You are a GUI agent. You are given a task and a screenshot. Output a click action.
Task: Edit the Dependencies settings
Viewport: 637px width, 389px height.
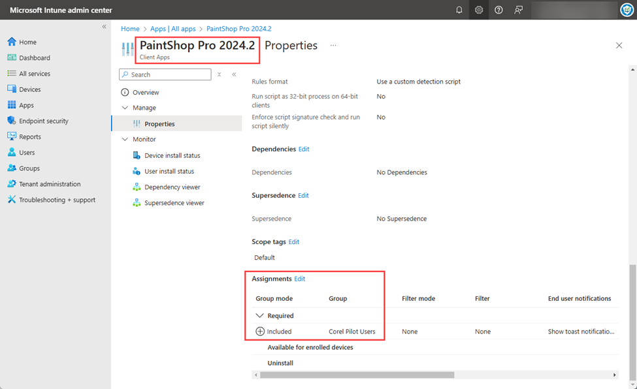click(302, 148)
